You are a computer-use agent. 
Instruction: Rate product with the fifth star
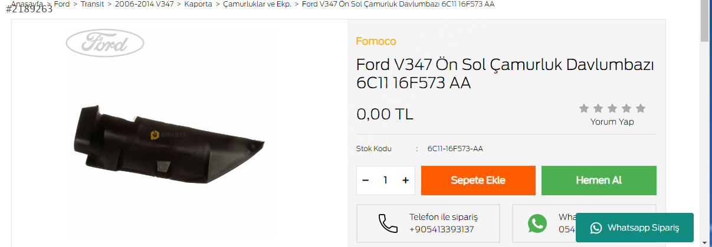click(641, 108)
